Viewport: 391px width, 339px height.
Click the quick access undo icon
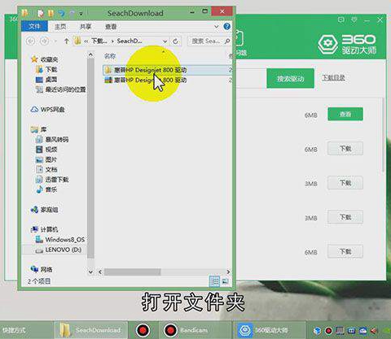point(62,13)
